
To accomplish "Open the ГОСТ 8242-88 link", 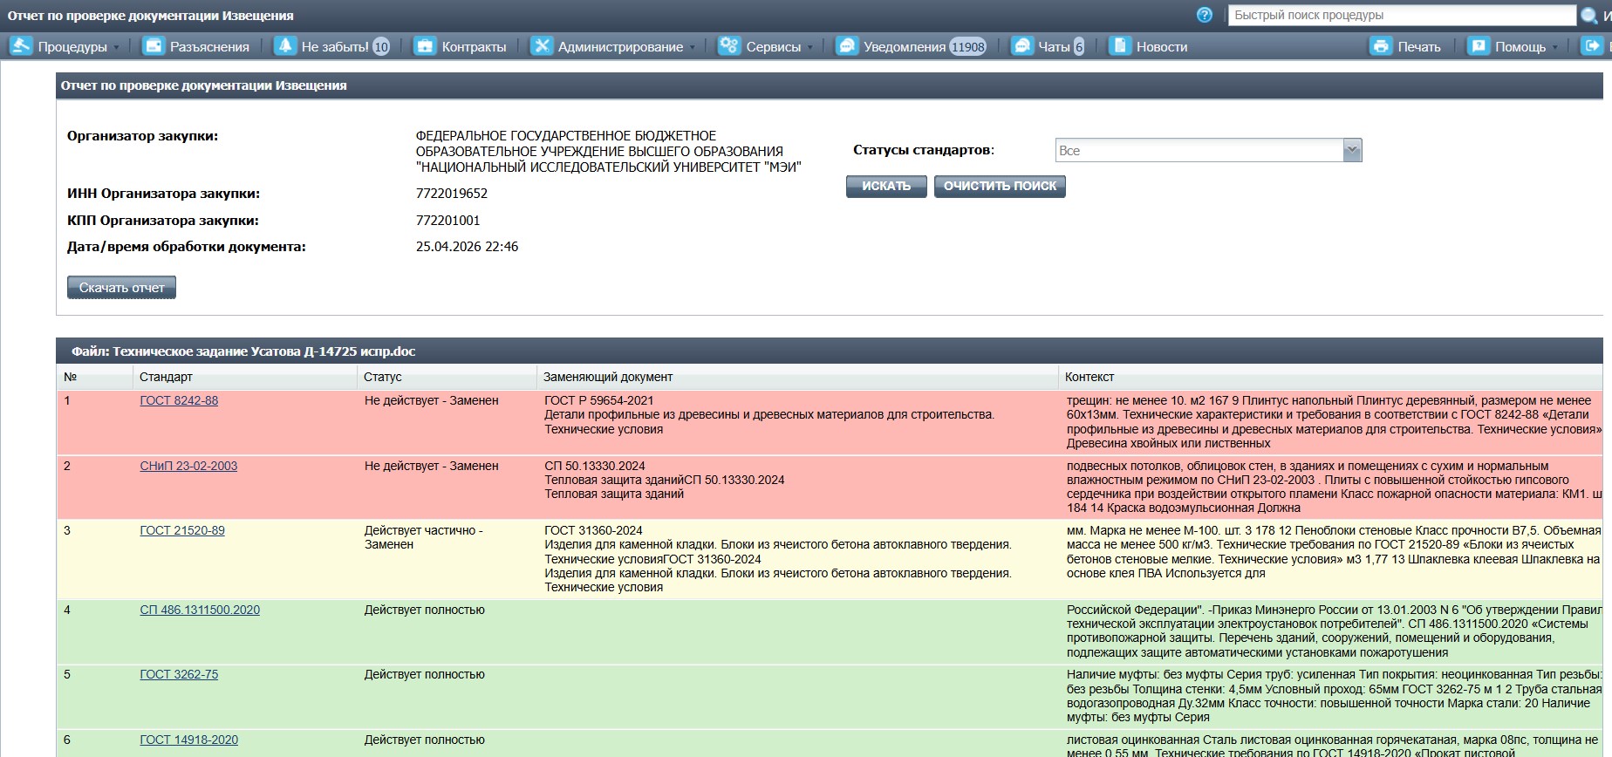I will [x=179, y=400].
